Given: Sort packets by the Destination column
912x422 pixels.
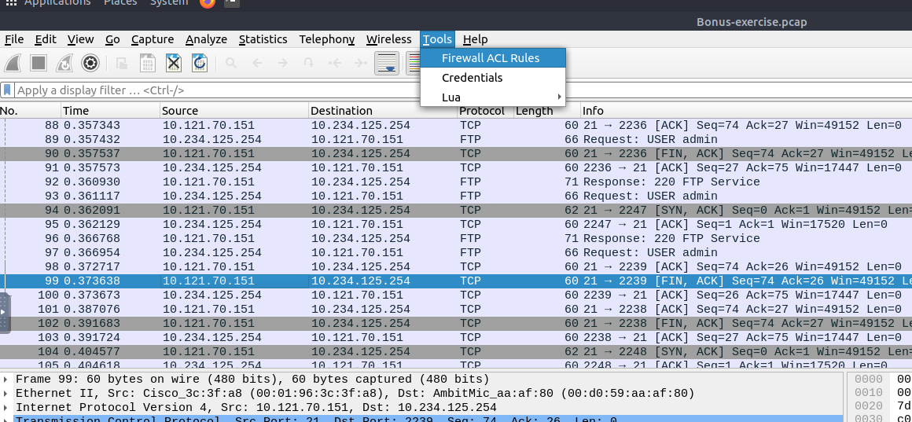Looking at the screenshot, I should pos(383,111).
